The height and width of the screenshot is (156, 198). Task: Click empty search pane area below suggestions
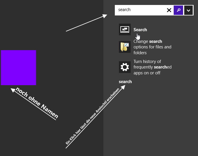150,120
